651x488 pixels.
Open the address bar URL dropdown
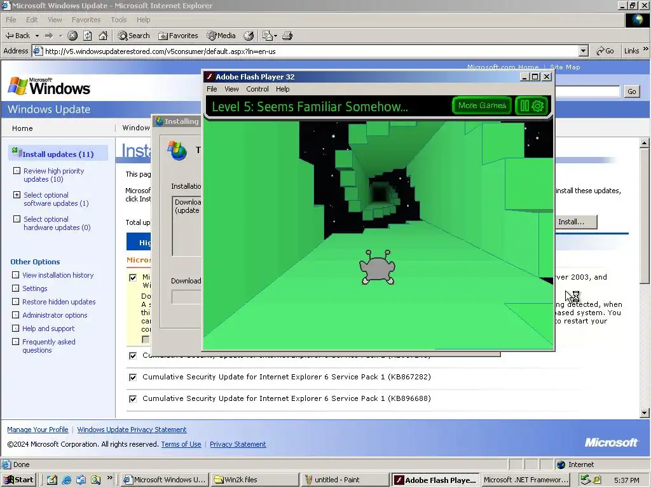[584, 51]
